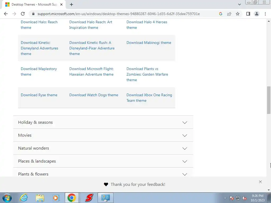271x203 pixels.
Task: Open the Windows Start menu
Action: 7,198
